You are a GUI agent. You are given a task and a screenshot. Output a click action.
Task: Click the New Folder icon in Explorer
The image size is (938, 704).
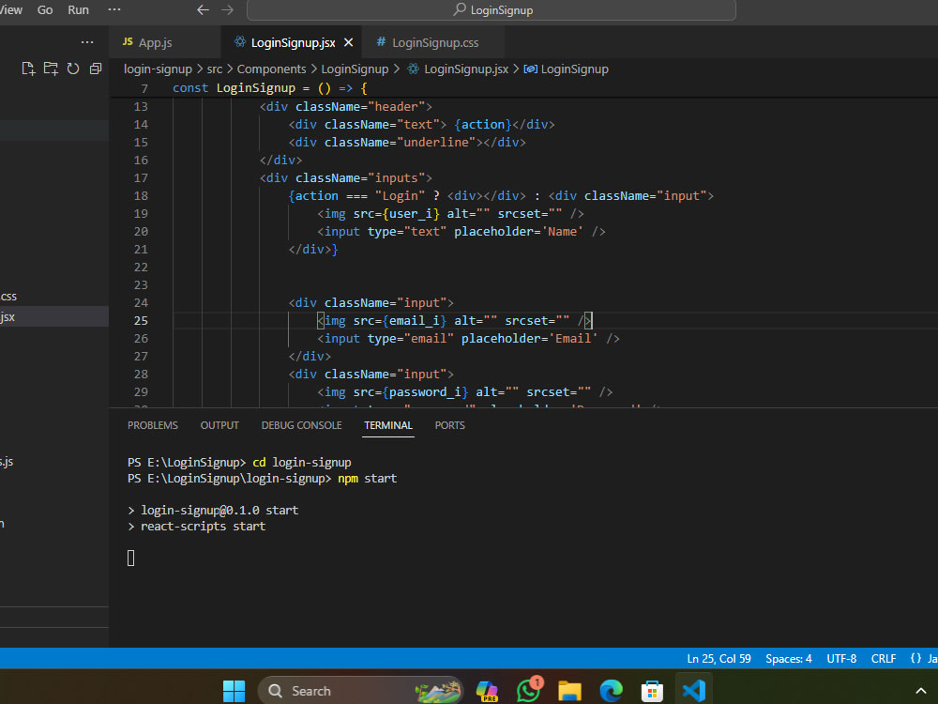[x=51, y=69]
